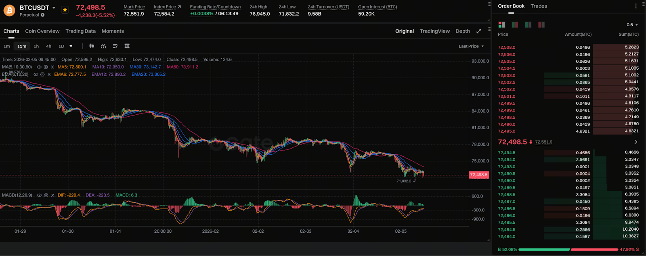Image resolution: width=646 pixels, height=256 pixels.
Task: Switch to the Trades tab
Action: pos(539,6)
